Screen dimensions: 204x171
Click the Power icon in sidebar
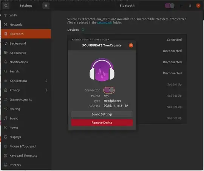coord(5,127)
